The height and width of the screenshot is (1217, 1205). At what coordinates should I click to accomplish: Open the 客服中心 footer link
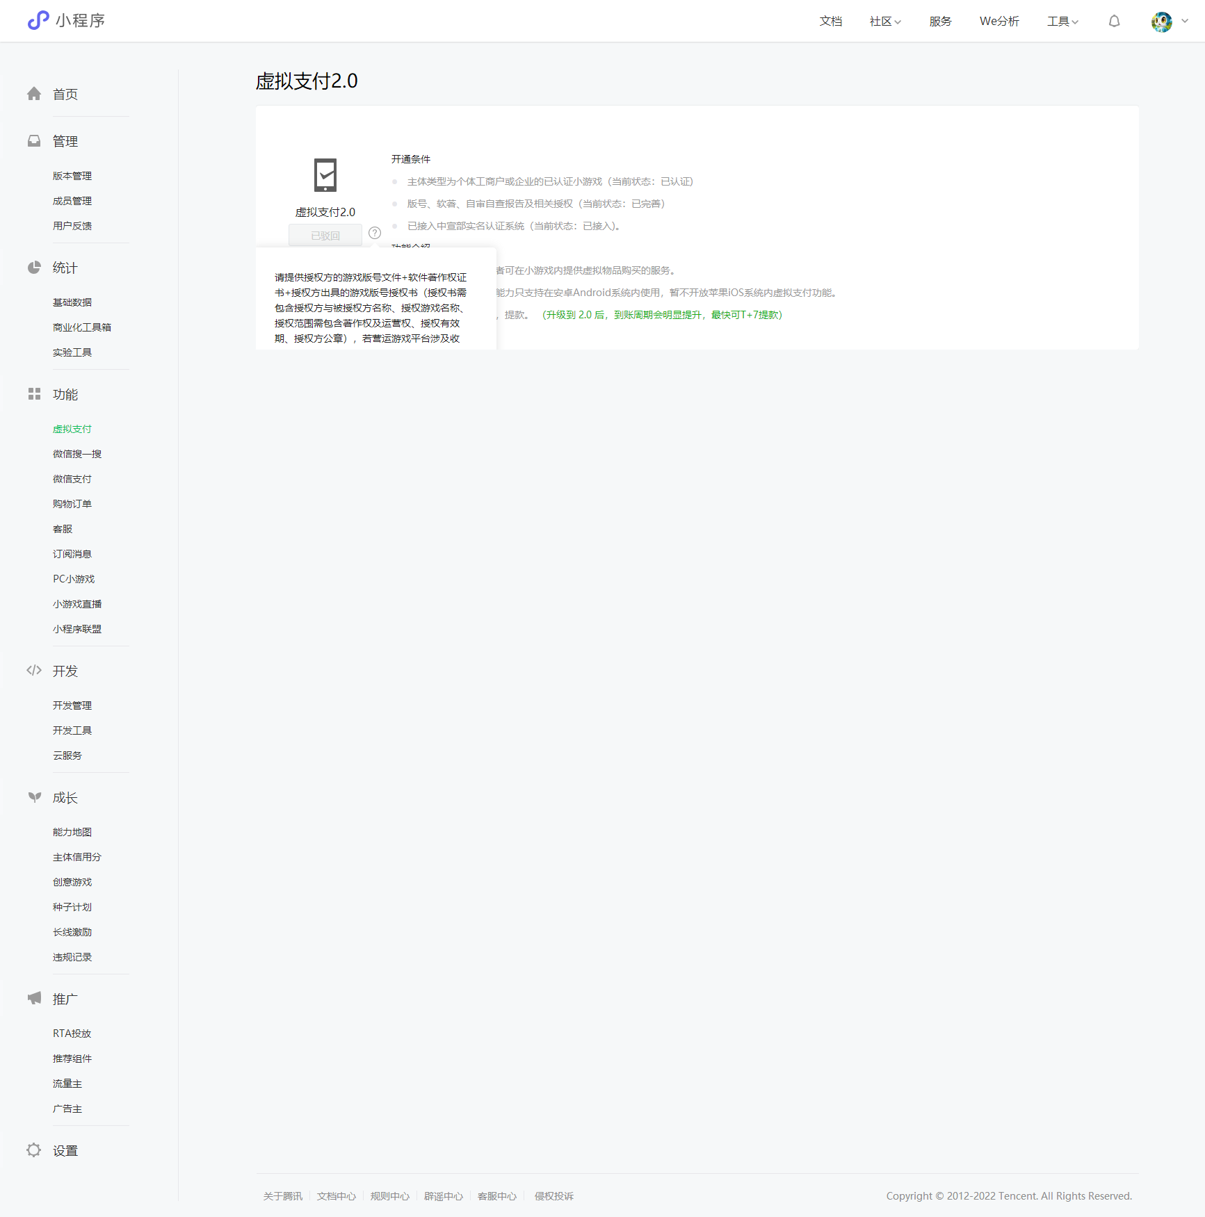click(x=497, y=1196)
